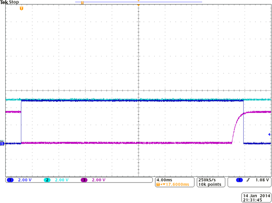Click the orange delay T icon by 17.6000ms

click(x=158, y=184)
